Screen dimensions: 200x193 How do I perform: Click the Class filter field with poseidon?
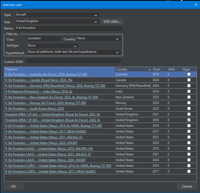pyautogui.click(x=44, y=38)
